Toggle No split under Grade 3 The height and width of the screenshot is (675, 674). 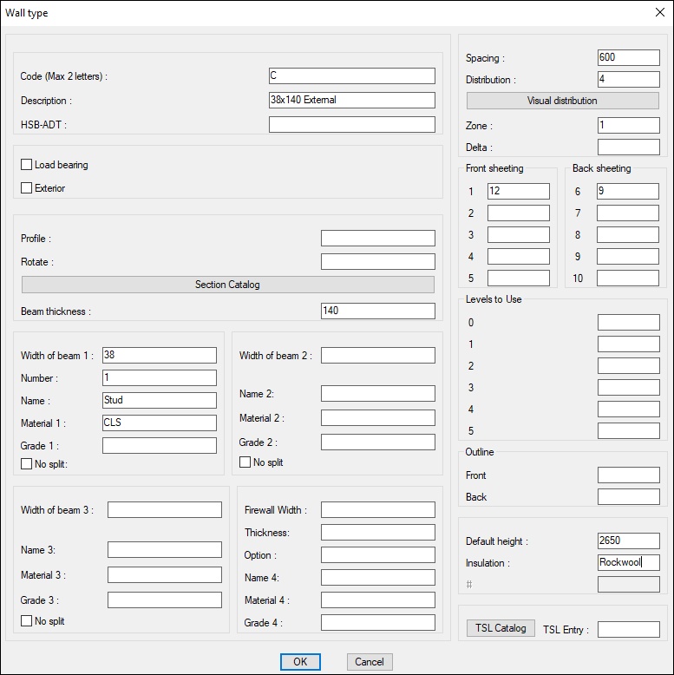[26, 620]
